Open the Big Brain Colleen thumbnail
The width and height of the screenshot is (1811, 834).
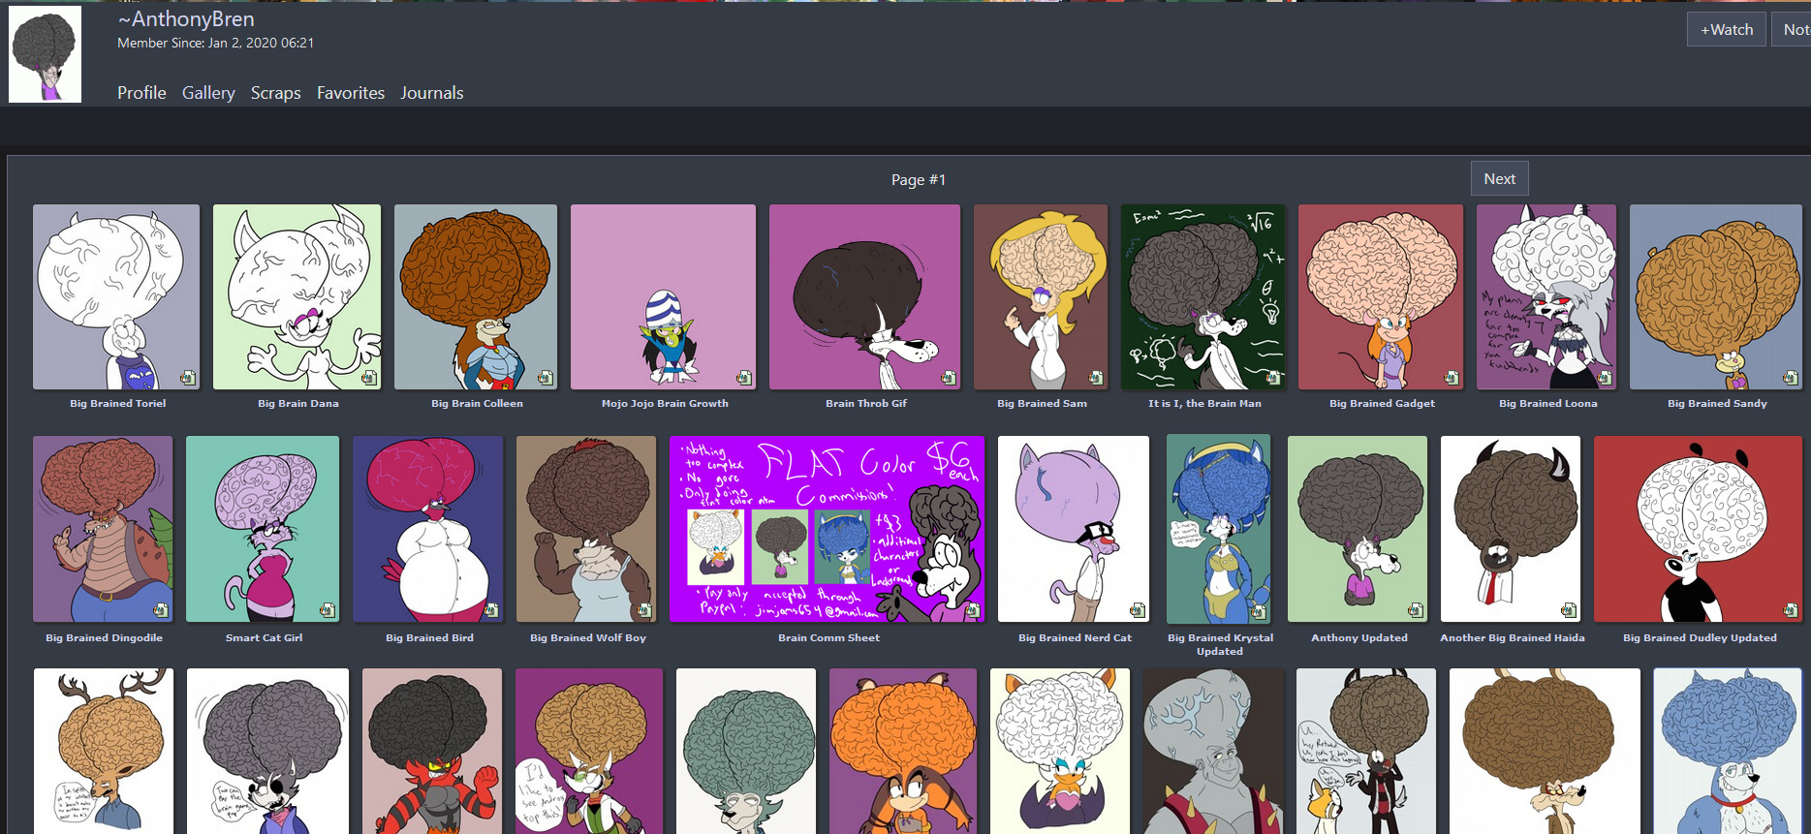476,296
